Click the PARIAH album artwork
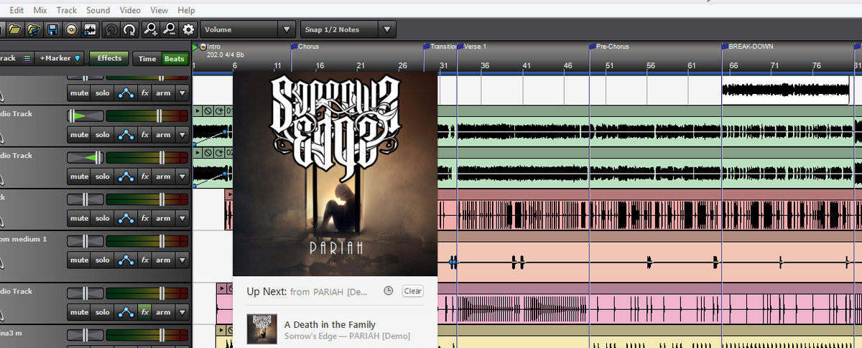Viewport: 862px width, 348px height. pyautogui.click(x=335, y=173)
